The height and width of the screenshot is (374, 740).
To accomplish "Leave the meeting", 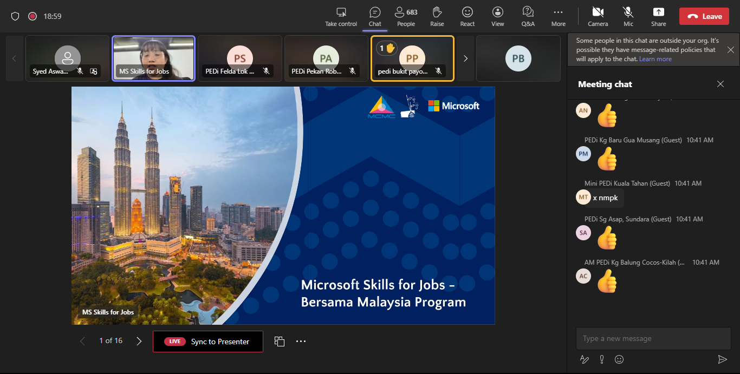I will pyautogui.click(x=705, y=16).
